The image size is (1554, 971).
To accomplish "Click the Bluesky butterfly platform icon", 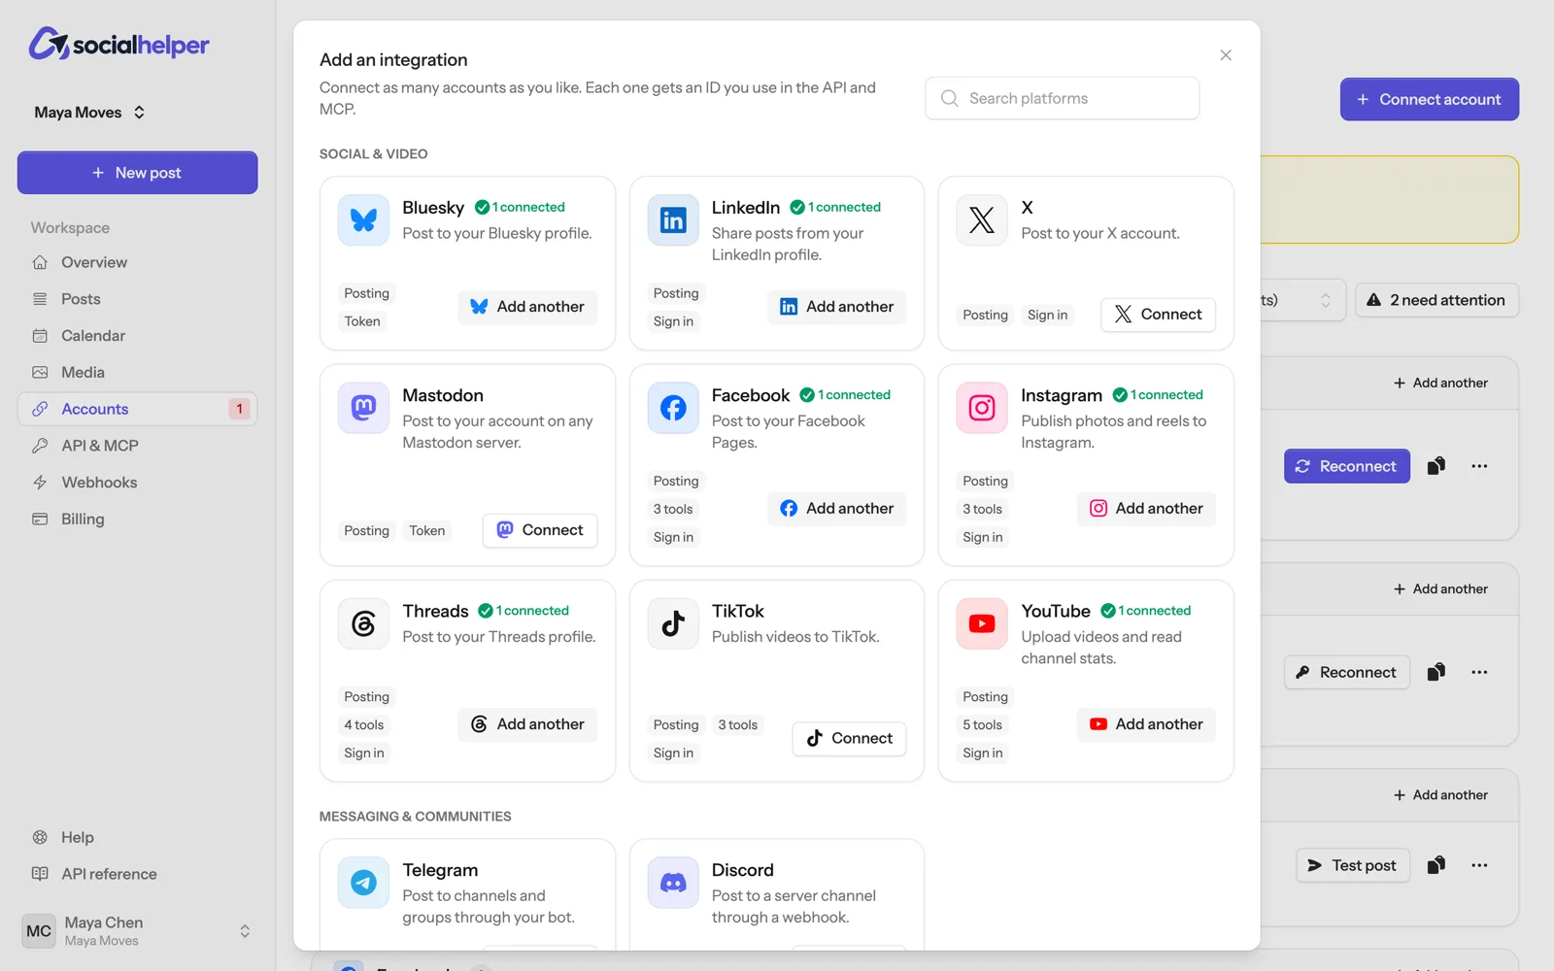I will coord(363,220).
